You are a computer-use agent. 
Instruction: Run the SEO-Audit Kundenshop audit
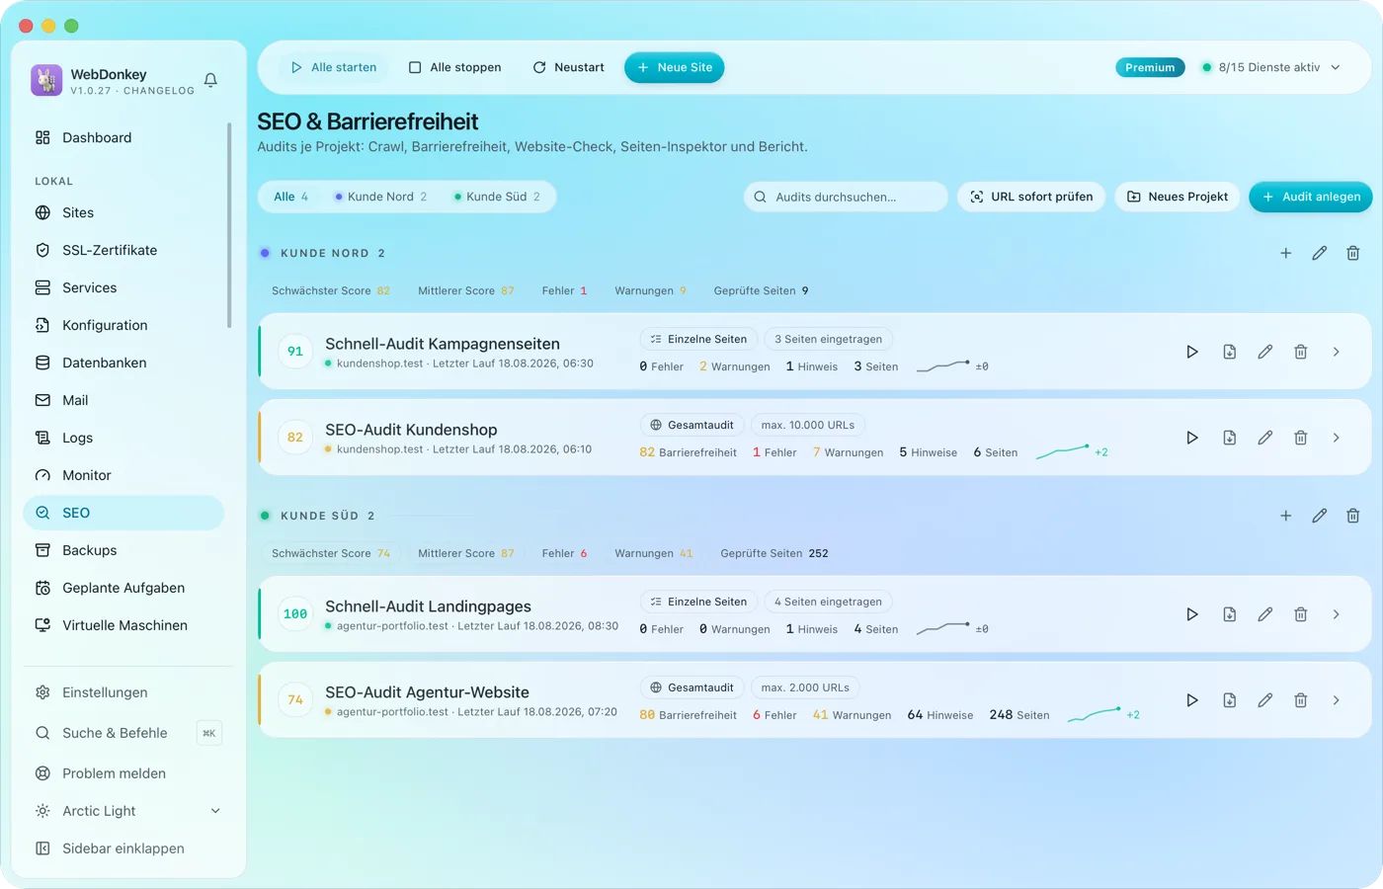click(1192, 438)
